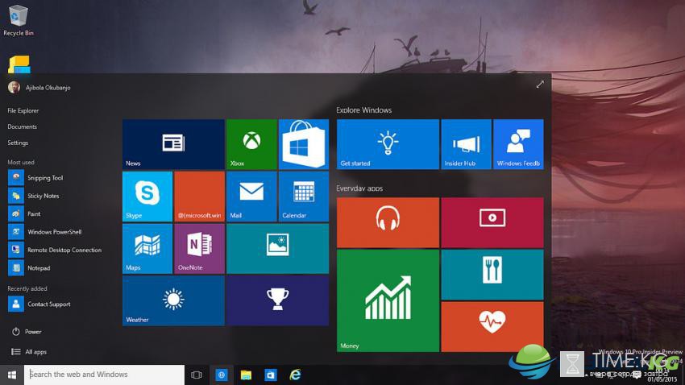Screen dimensions: 685x385
Task: Open File Explorer from the taskbar
Action: tap(246, 375)
